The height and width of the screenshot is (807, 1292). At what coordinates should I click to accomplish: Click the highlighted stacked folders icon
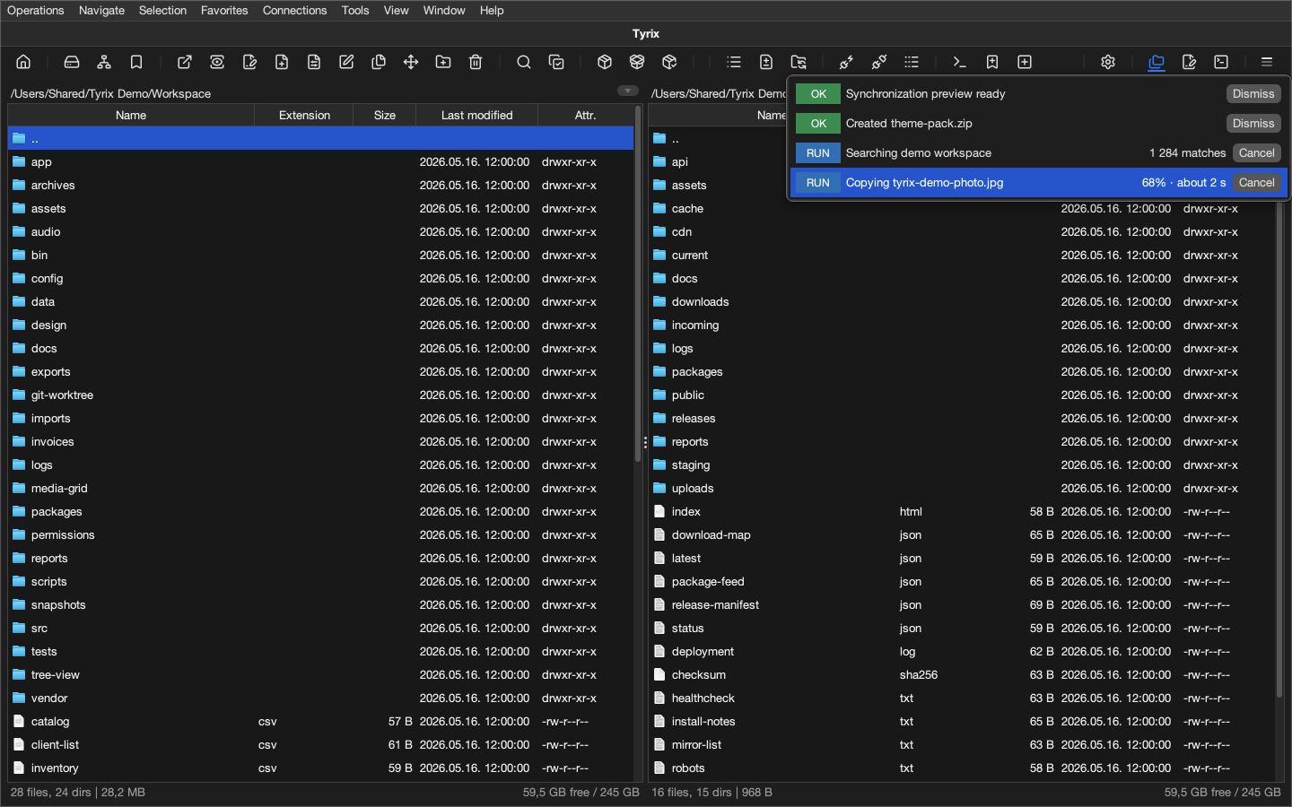[x=1157, y=62]
